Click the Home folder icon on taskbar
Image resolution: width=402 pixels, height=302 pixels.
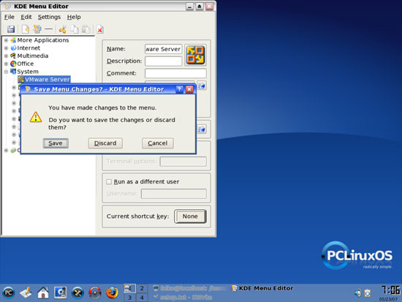coord(43,292)
